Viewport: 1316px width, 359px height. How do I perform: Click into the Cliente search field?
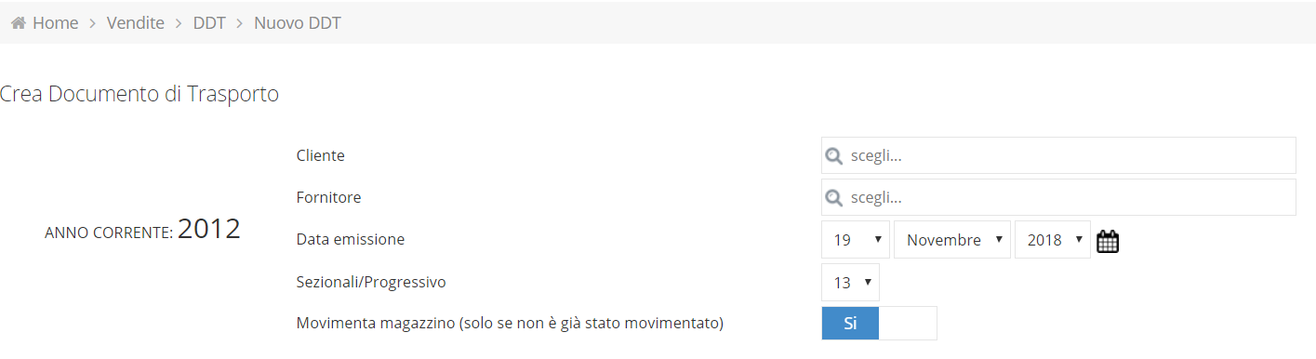pyautogui.click(x=1058, y=155)
